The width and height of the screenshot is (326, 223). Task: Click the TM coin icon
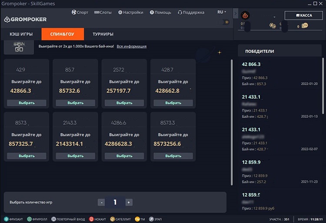click(x=305, y=26)
